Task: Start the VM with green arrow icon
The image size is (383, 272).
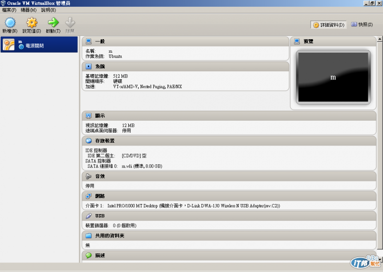Action: click(x=53, y=23)
